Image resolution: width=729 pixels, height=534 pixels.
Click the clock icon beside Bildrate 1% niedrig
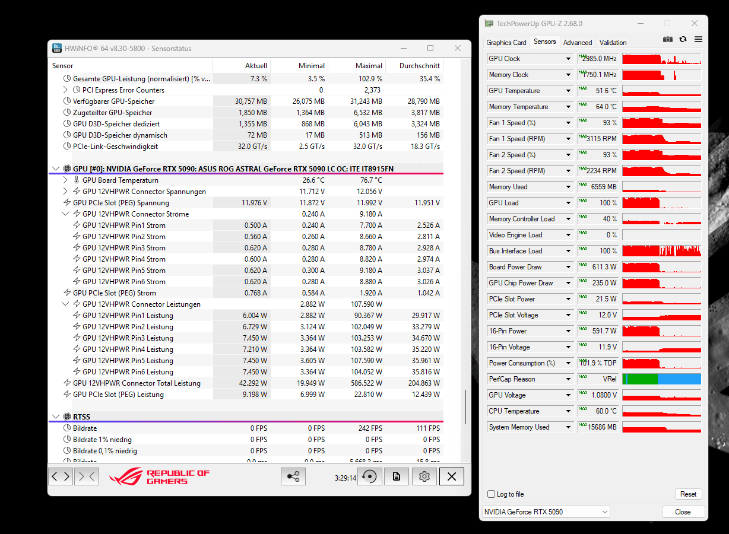click(x=67, y=440)
